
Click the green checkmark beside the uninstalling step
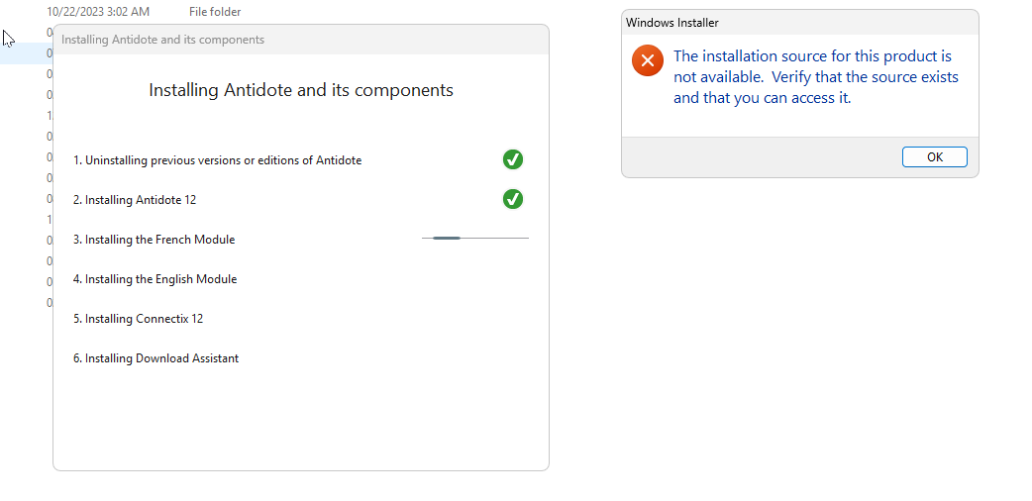513,159
